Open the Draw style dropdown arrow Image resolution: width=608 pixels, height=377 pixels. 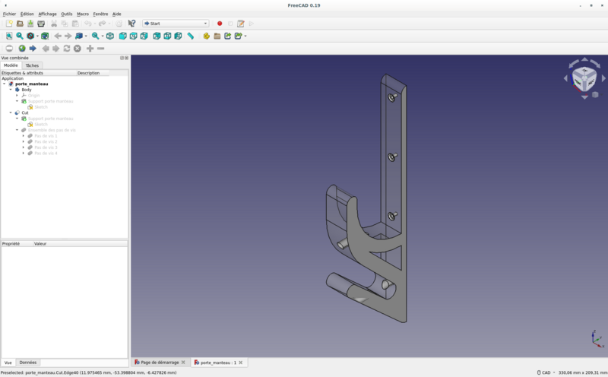click(37, 36)
